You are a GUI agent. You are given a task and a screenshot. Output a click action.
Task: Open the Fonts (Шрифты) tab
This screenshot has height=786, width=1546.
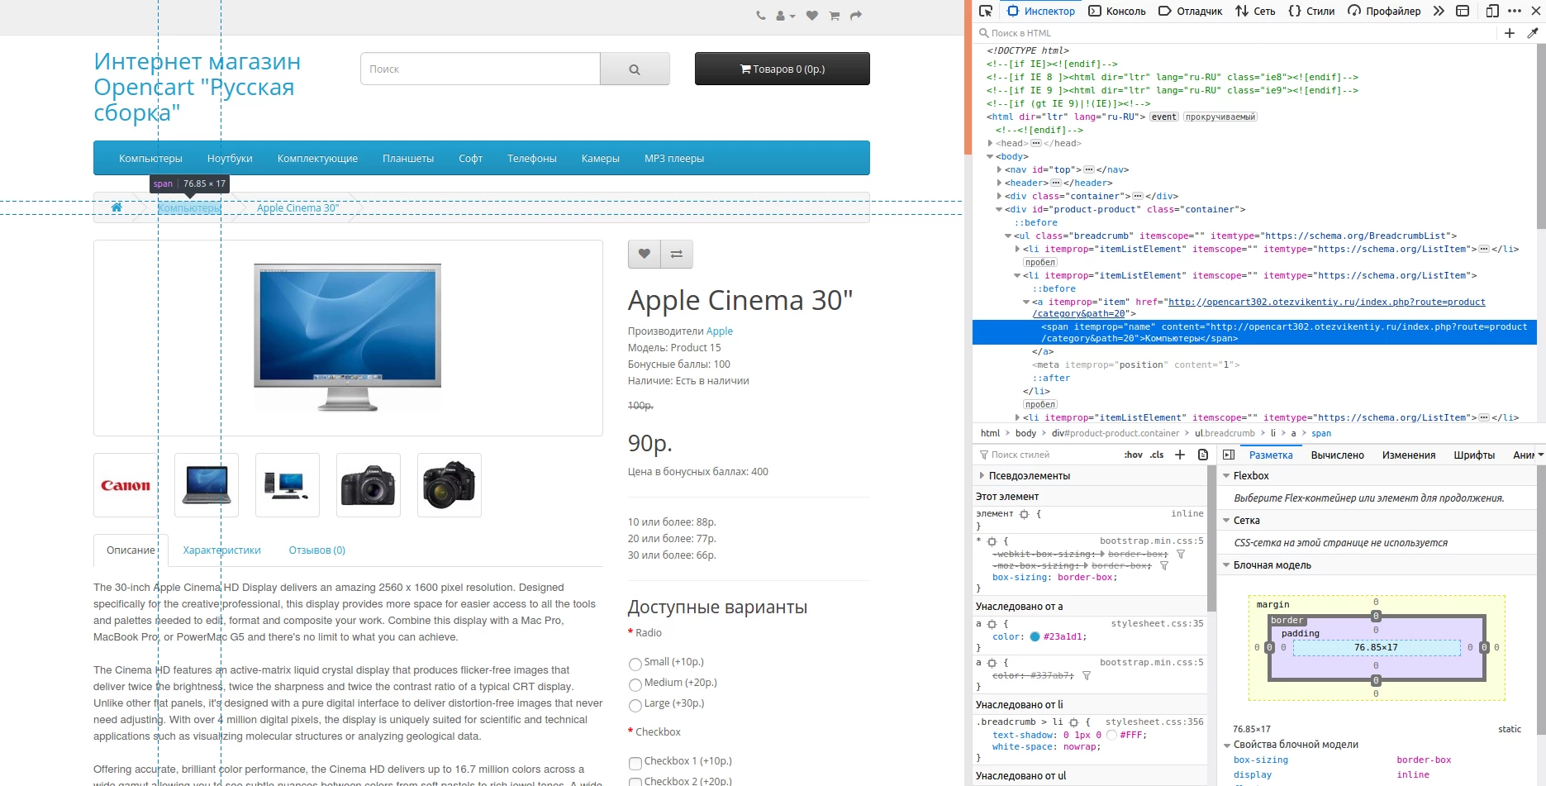click(1474, 455)
